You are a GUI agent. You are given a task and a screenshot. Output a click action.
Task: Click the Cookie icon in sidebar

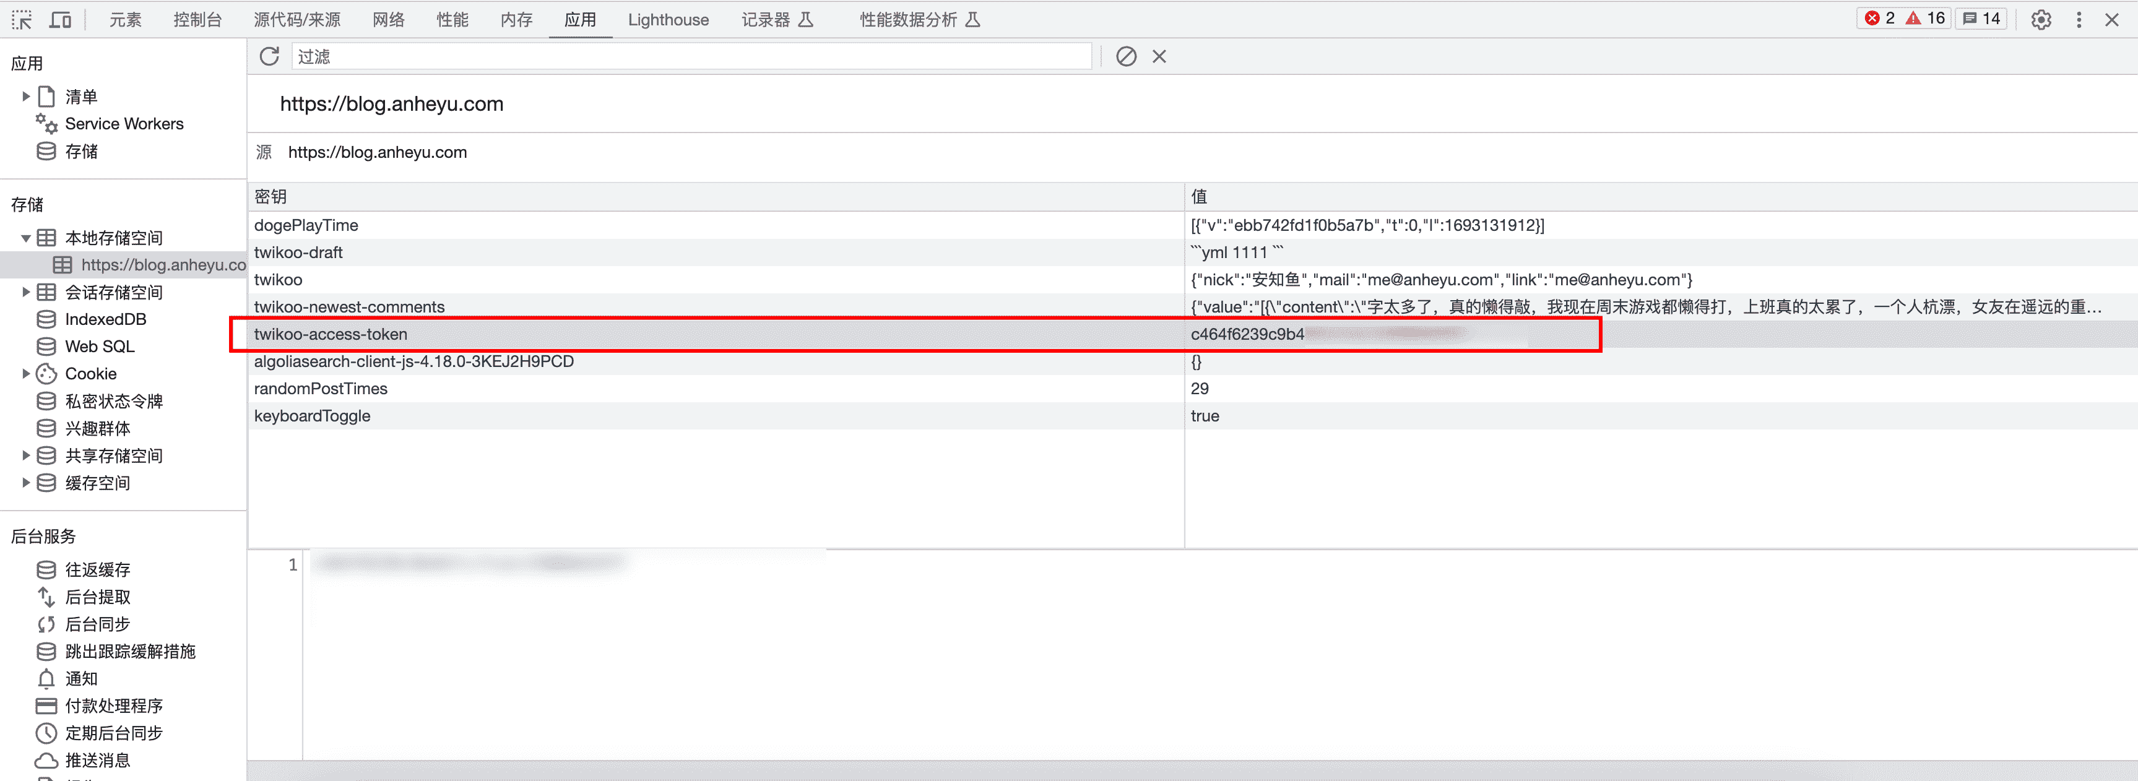[46, 374]
